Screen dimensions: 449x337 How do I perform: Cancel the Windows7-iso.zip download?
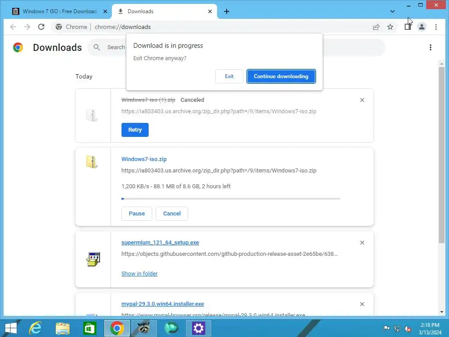click(x=172, y=214)
